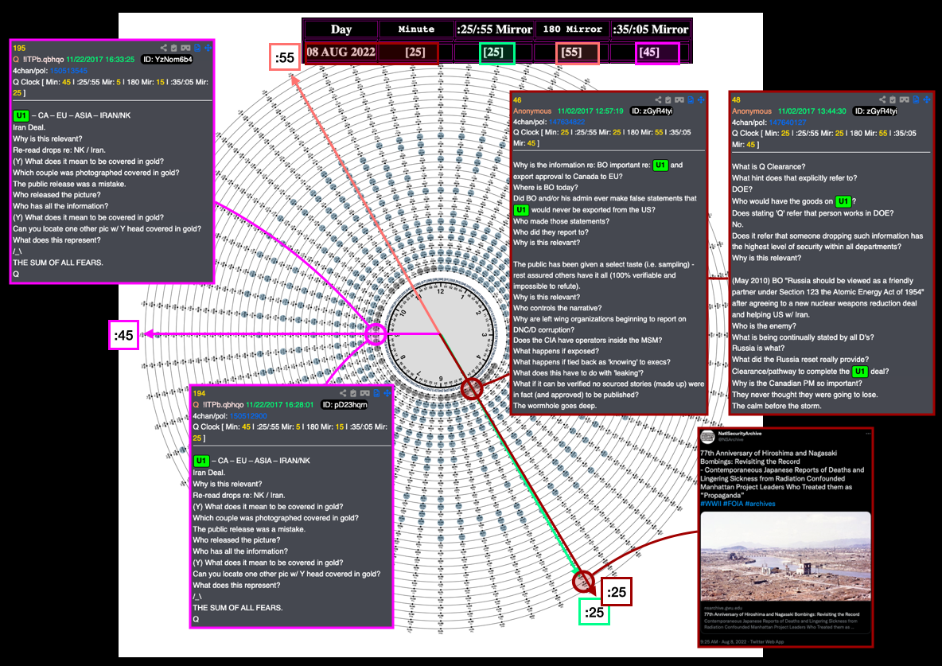
Task: Click the Hiroshima ruins photo in the tweet
Action: [785, 556]
